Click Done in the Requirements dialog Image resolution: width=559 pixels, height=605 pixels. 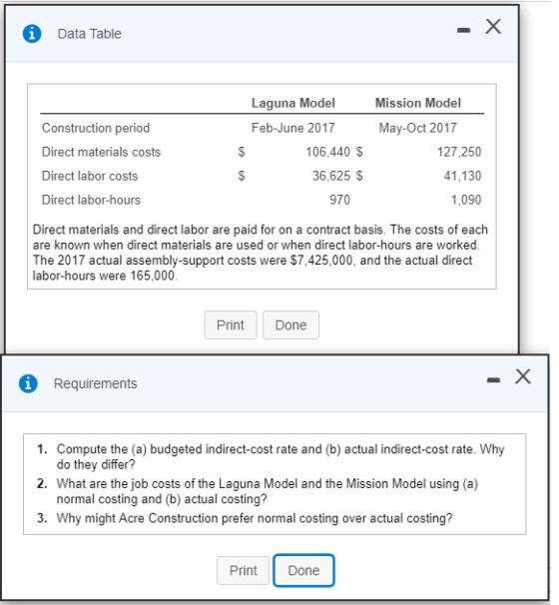(304, 570)
